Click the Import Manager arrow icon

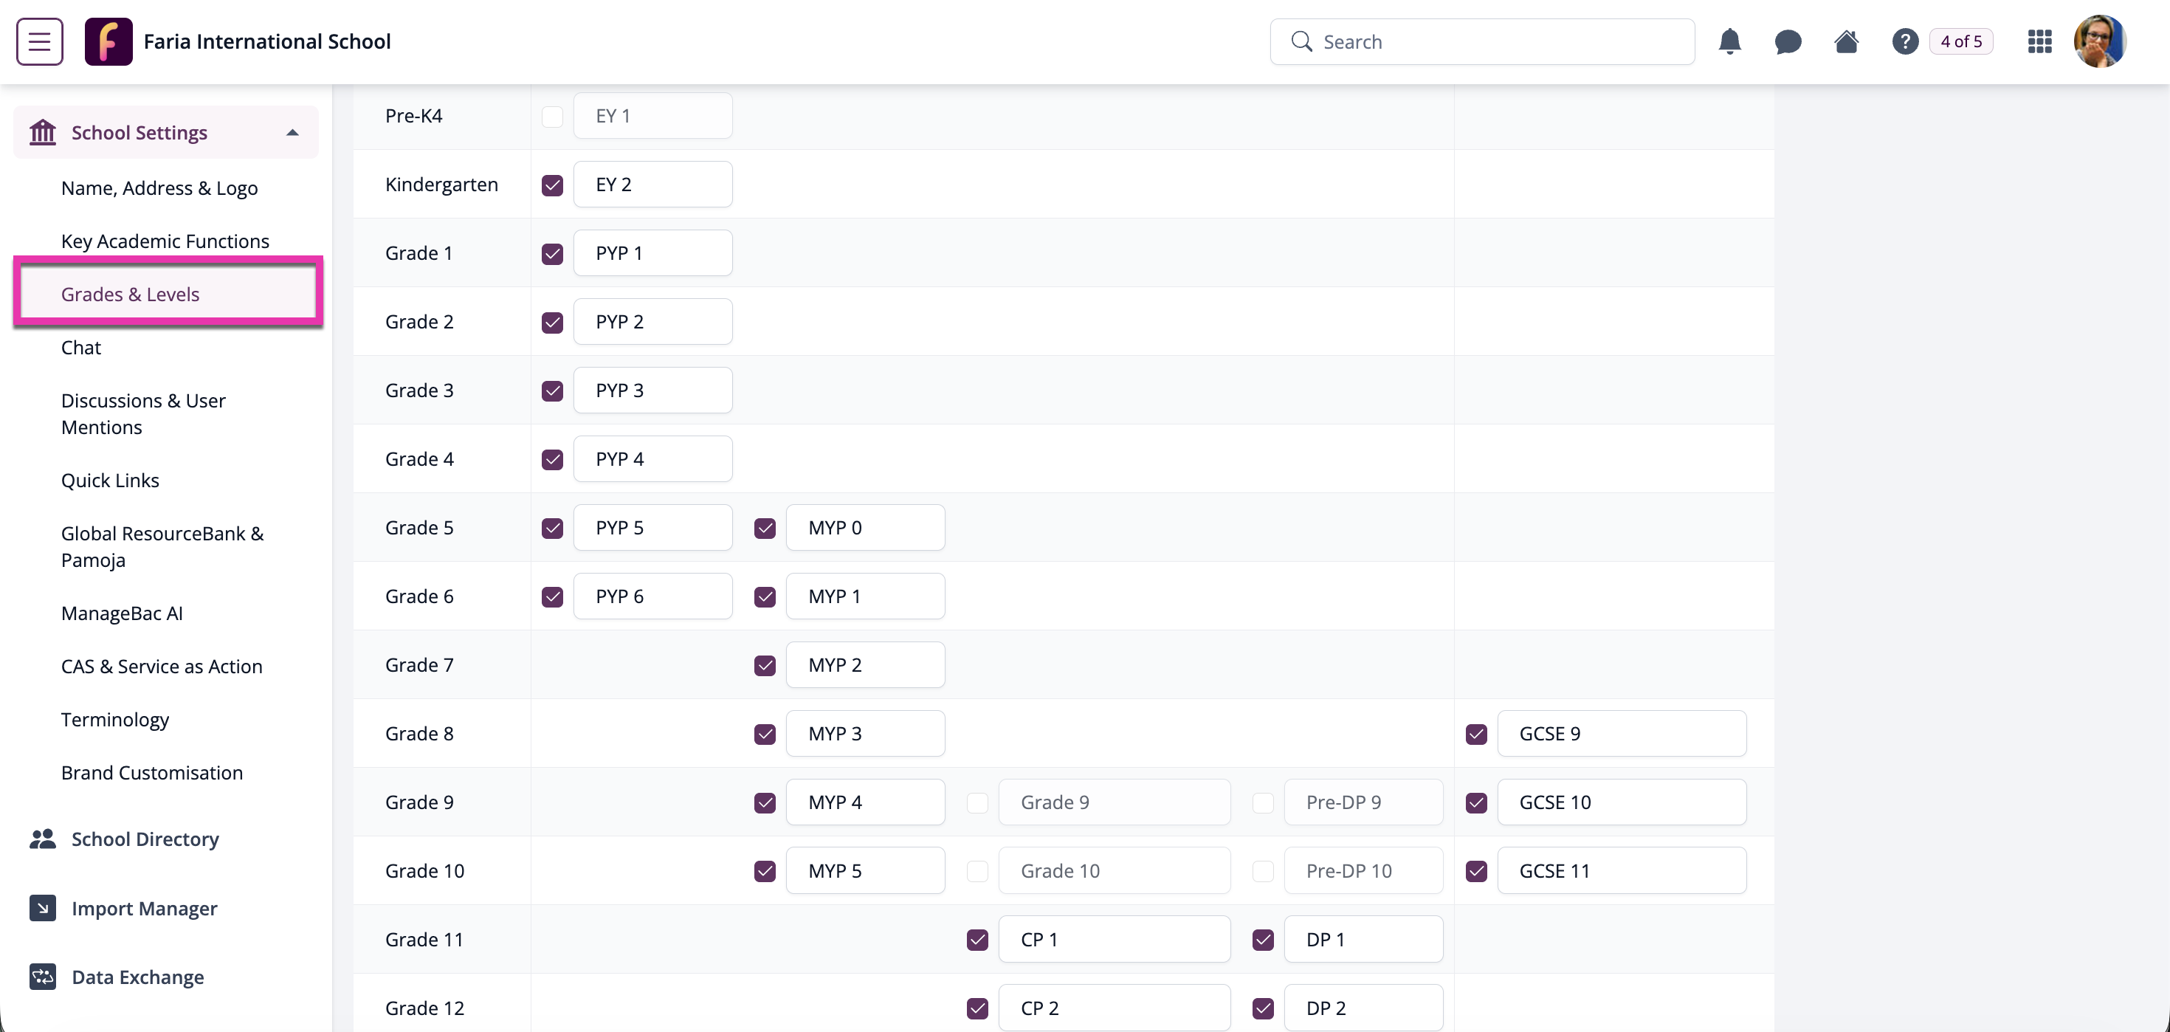point(43,908)
